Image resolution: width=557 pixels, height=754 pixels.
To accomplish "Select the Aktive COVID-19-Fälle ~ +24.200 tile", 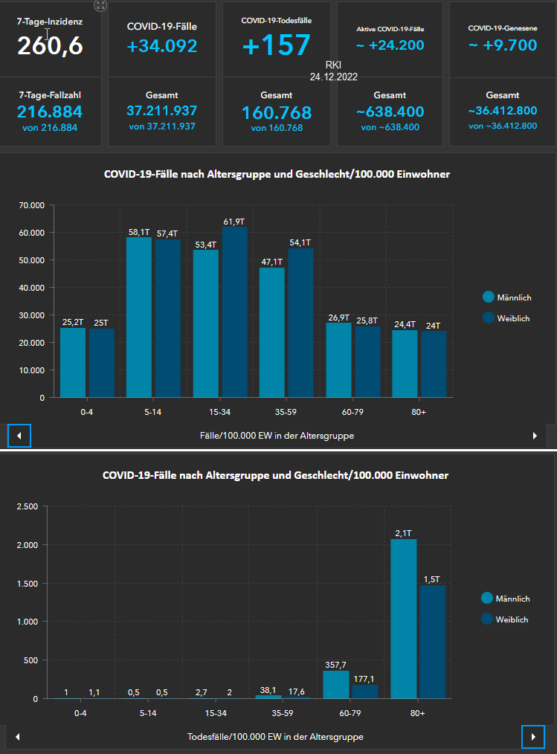I will 390,45.
